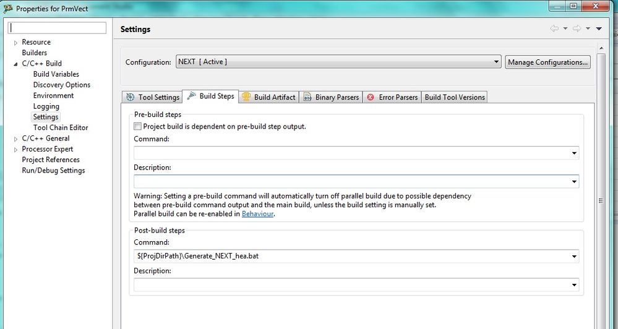This screenshot has width=618, height=329.
Task: Follow the Behaviour link
Action: (x=257, y=213)
